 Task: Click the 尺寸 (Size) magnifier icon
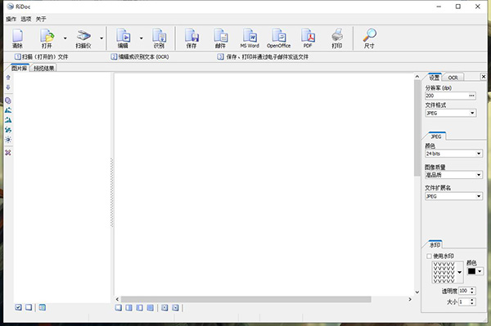[x=370, y=38]
